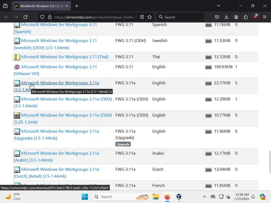The height and width of the screenshot is (203, 271).
Task: Click the French language cell
Action: coord(159,185)
